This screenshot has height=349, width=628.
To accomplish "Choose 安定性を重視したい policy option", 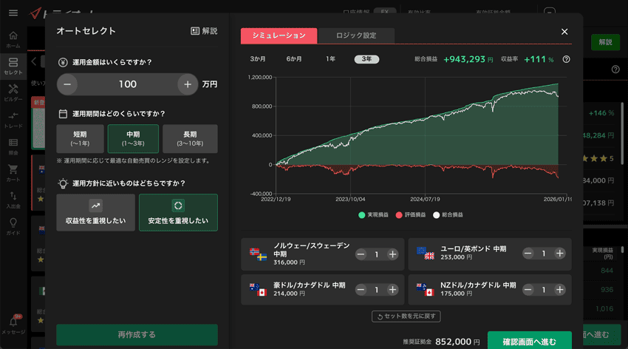I will point(178,212).
